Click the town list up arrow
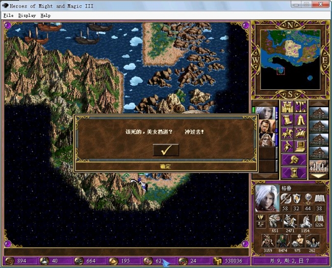This screenshot has height=268, width=332. point(319,104)
